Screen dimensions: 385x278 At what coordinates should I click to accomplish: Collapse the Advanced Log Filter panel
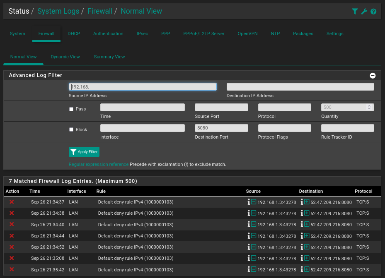point(373,76)
